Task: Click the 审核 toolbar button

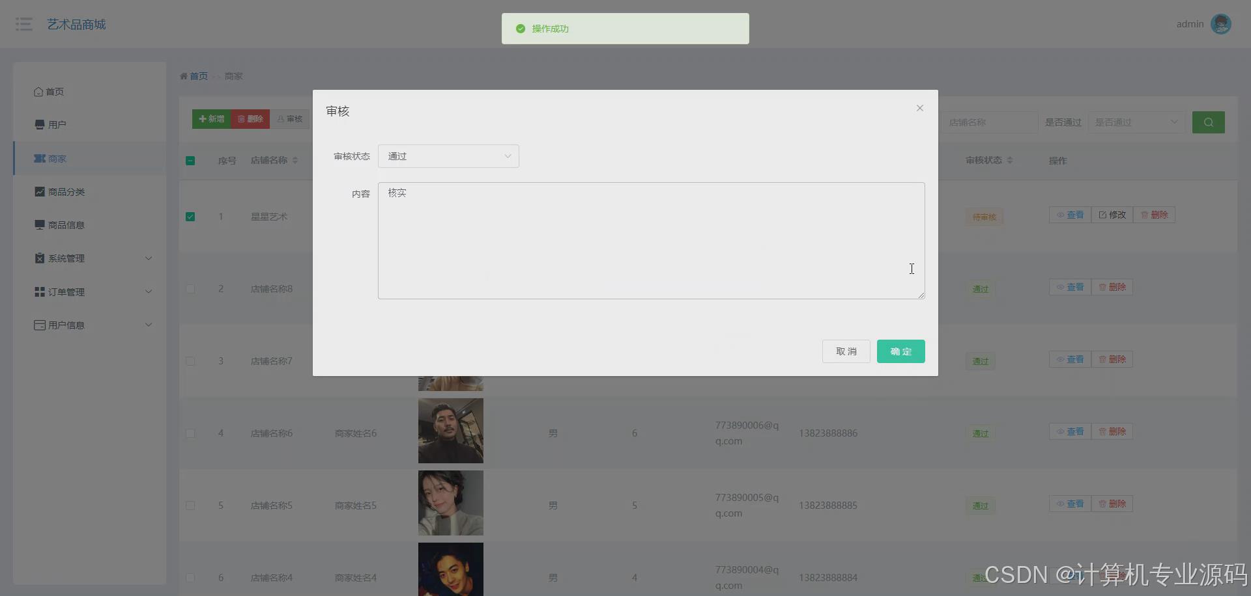Action: (290, 119)
